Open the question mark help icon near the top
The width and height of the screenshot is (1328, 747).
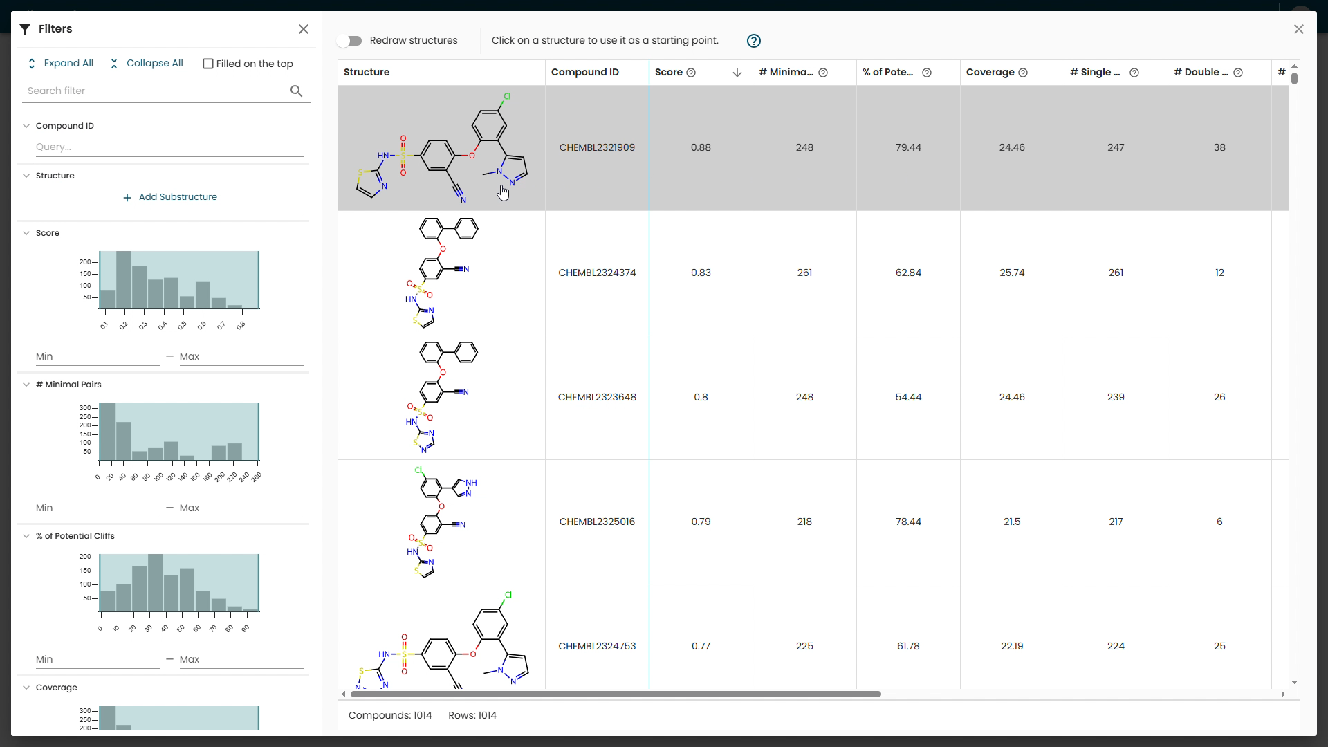[753, 41]
